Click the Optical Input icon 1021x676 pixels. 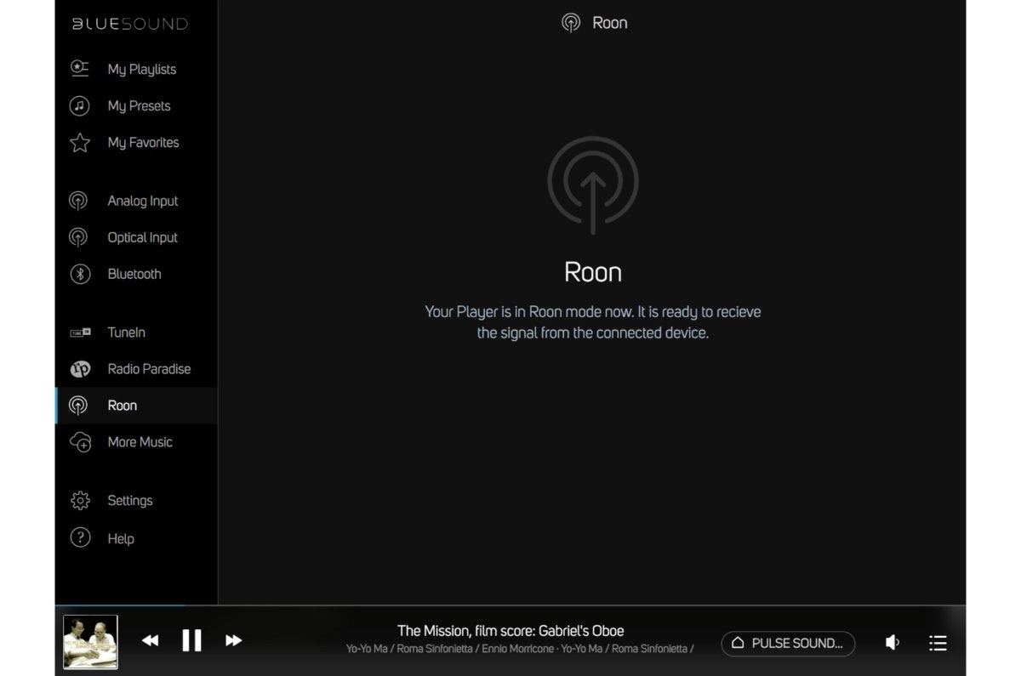pos(78,237)
